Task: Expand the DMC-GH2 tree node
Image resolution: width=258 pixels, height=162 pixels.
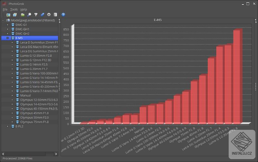Action: (x=7, y=34)
